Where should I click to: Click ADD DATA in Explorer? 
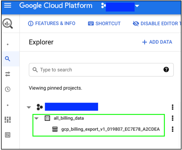coord(157,42)
